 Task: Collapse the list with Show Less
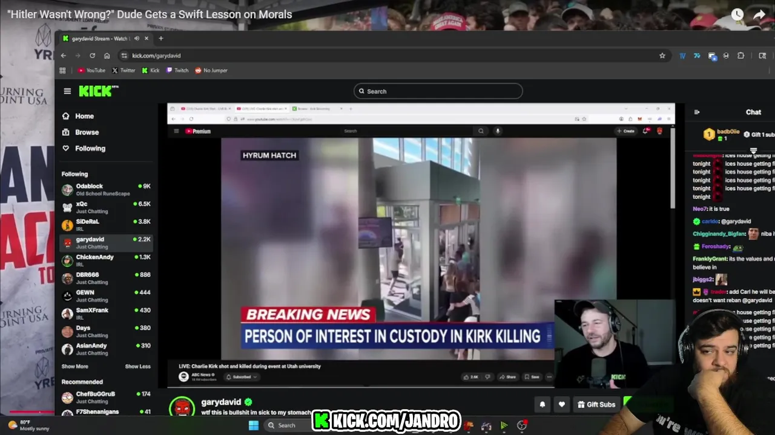pos(137,367)
